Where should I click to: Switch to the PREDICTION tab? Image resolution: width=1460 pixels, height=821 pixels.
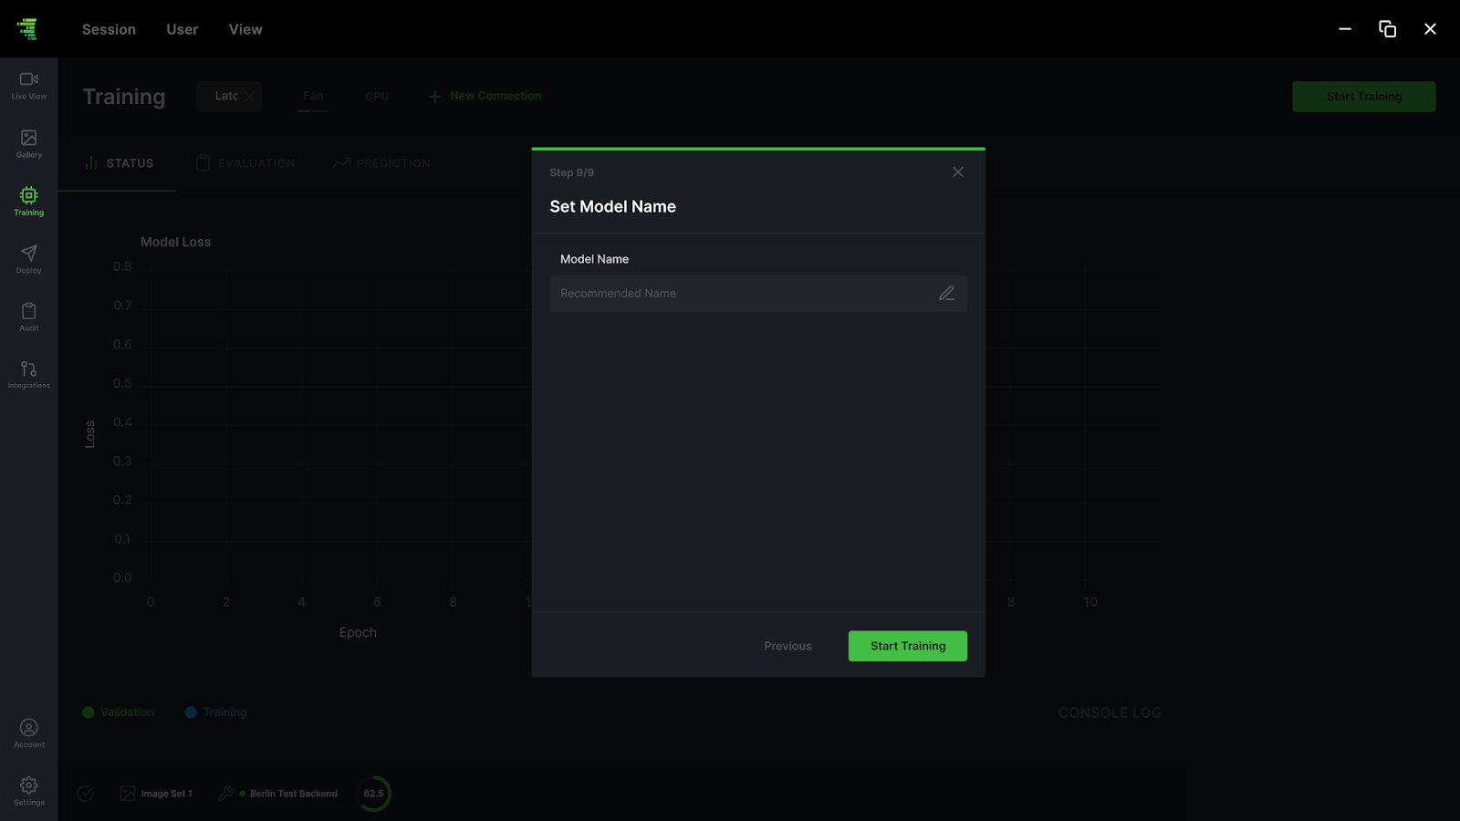pyautogui.click(x=381, y=163)
